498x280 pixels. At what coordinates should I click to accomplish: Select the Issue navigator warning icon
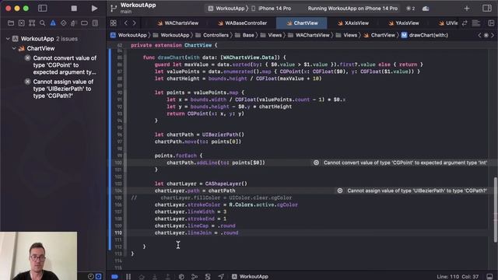[53, 23]
